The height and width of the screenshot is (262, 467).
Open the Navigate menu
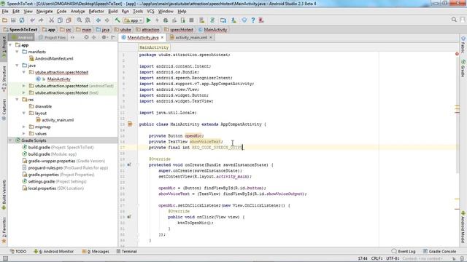45,12
